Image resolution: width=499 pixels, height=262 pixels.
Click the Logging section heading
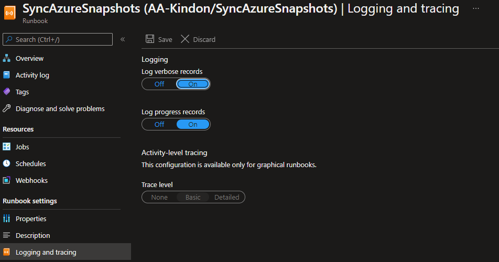coord(155,59)
